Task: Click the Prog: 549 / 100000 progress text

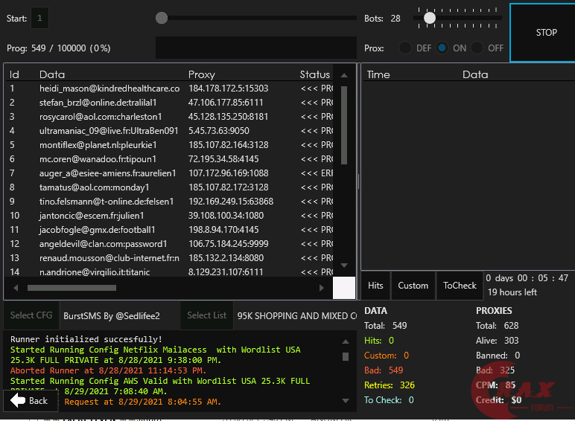Action: (59, 48)
